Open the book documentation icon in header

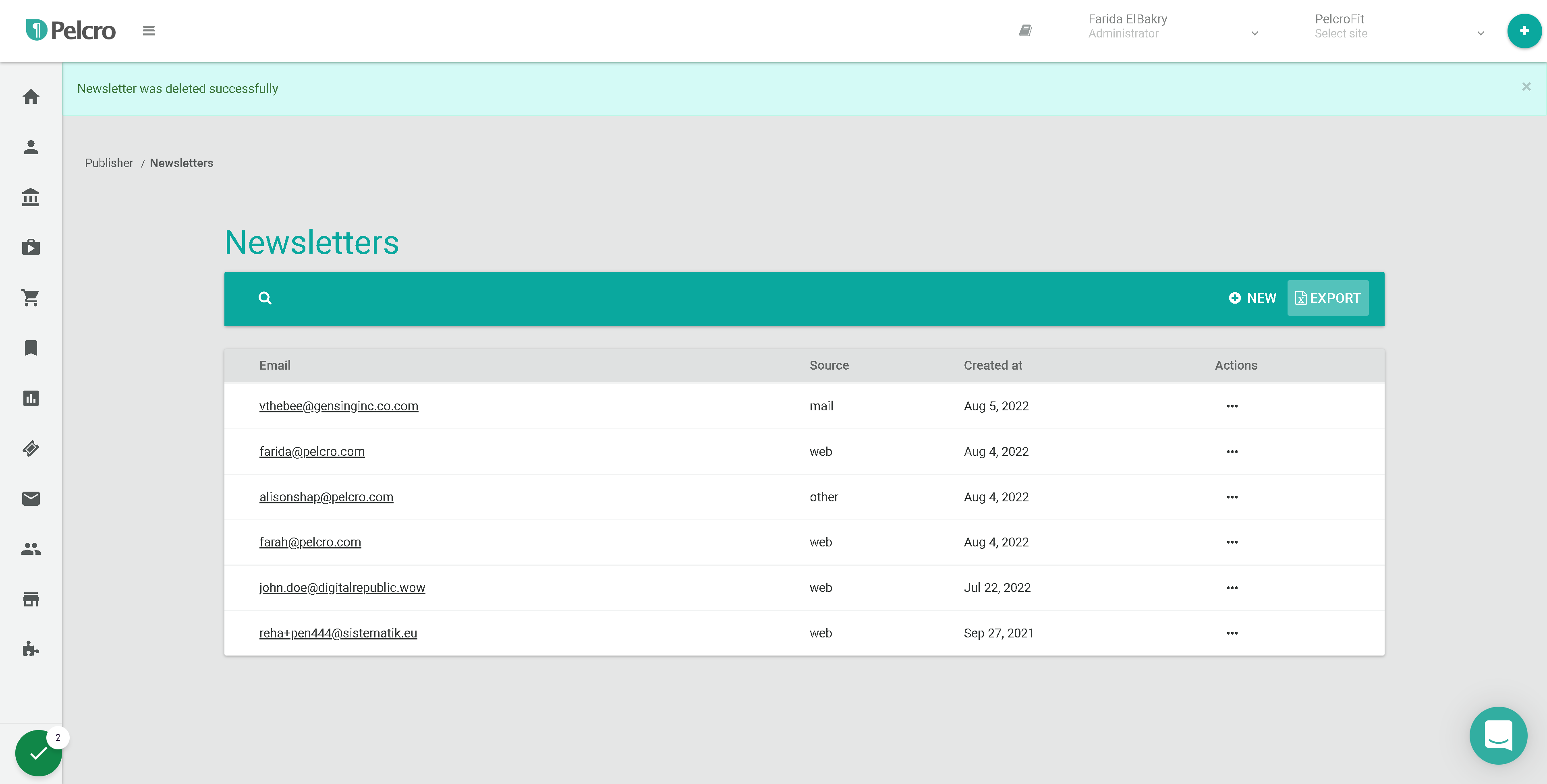1025,31
